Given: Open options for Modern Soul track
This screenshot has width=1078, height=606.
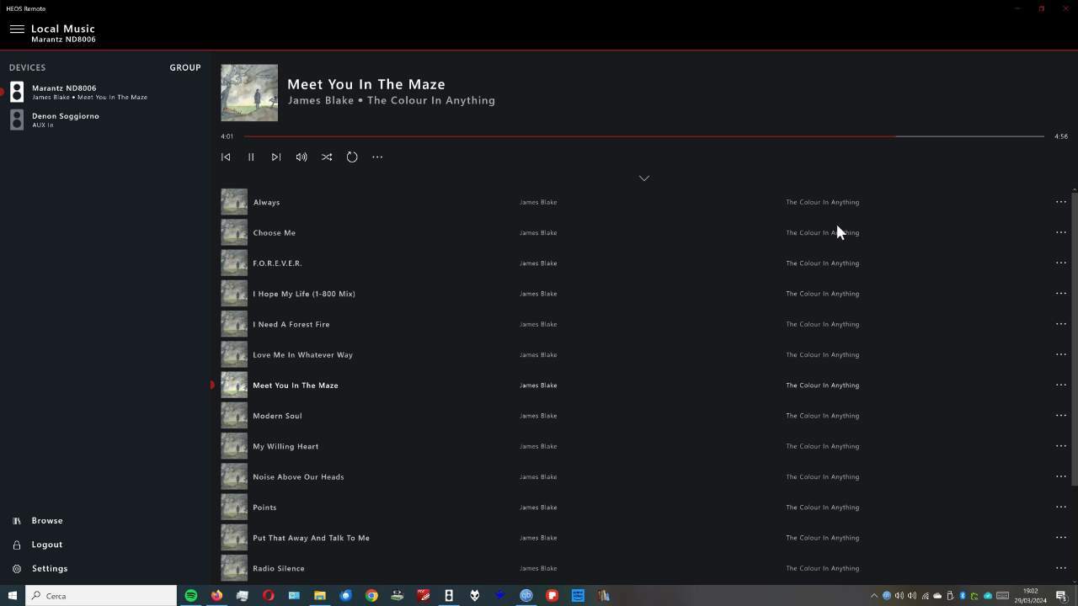Looking at the screenshot, I should click(1061, 415).
